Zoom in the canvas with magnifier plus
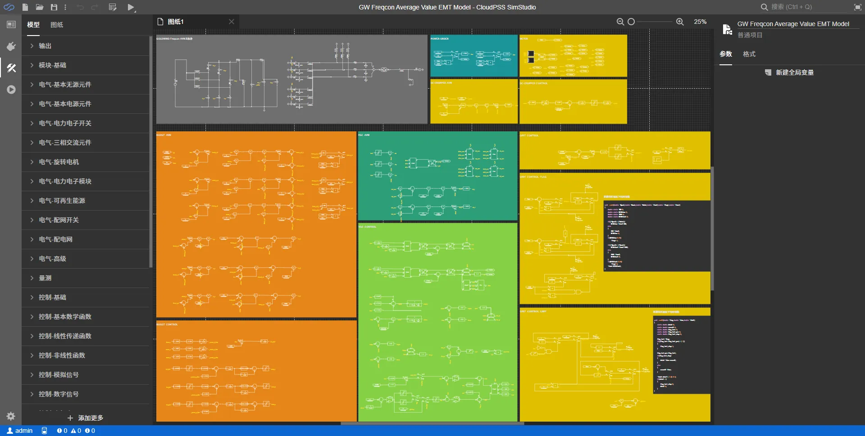 pos(680,22)
